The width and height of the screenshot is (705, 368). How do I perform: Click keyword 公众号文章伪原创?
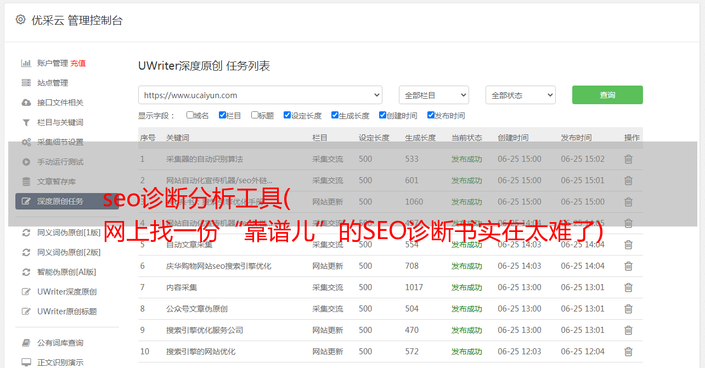pyautogui.click(x=197, y=309)
